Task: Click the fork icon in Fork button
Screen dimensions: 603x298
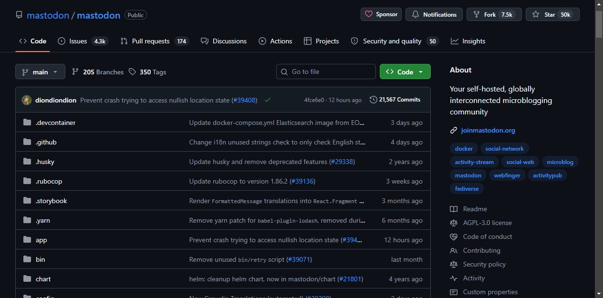Action: tap(477, 14)
